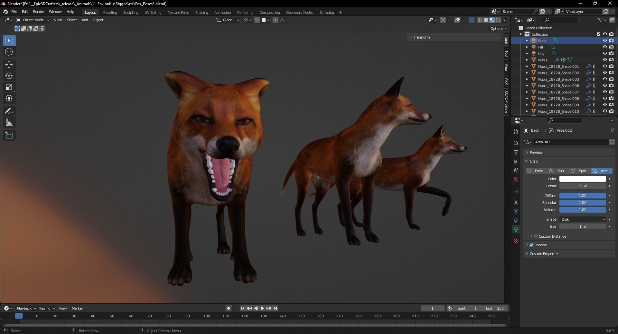Hide the Back light in viewport
This screenshot has height=334, width=618.
pos(605,40)
